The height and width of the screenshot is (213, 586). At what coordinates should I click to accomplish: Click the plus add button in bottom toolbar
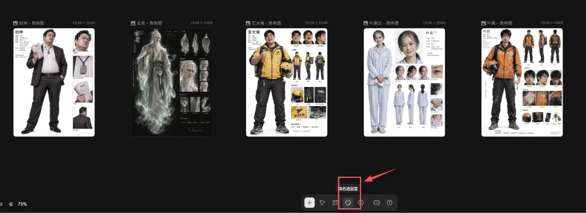310,203
